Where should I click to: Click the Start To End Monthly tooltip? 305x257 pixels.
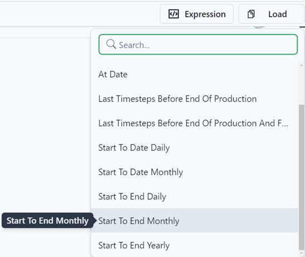coord(47,220)
